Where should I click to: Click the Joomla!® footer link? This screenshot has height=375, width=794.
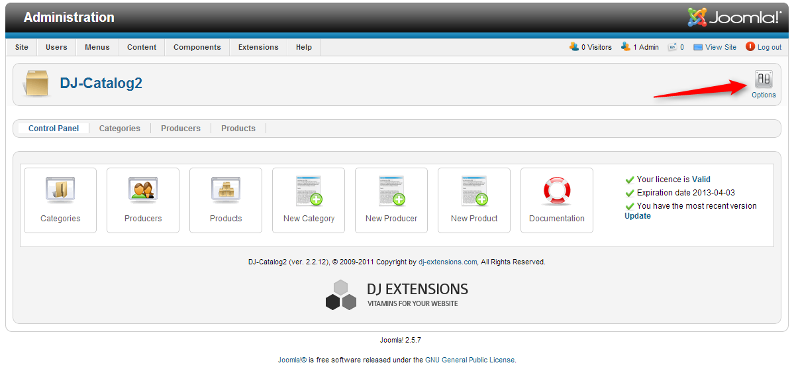pos(292,360)
